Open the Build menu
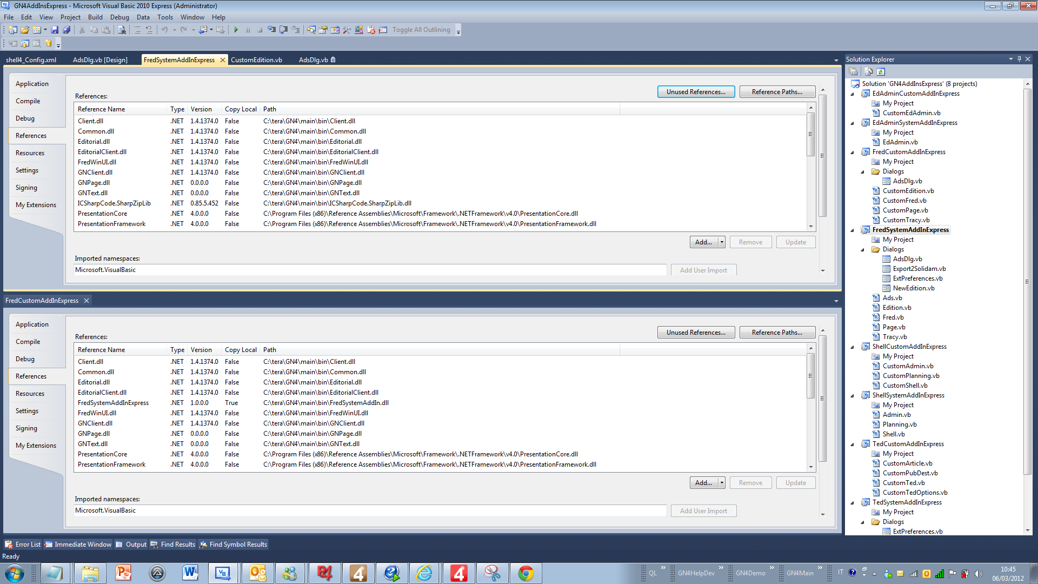1038x584 pixels. point(95,17)
